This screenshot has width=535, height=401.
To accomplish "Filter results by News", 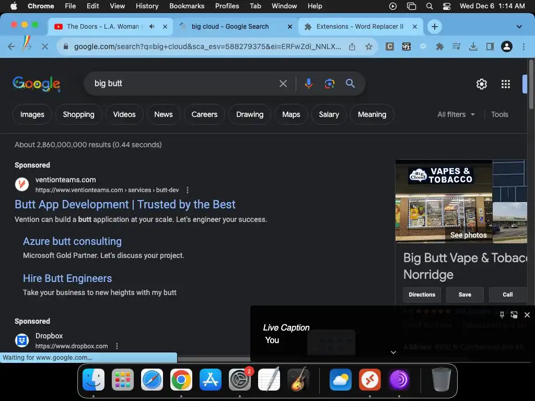I will (x=164, y=114).
